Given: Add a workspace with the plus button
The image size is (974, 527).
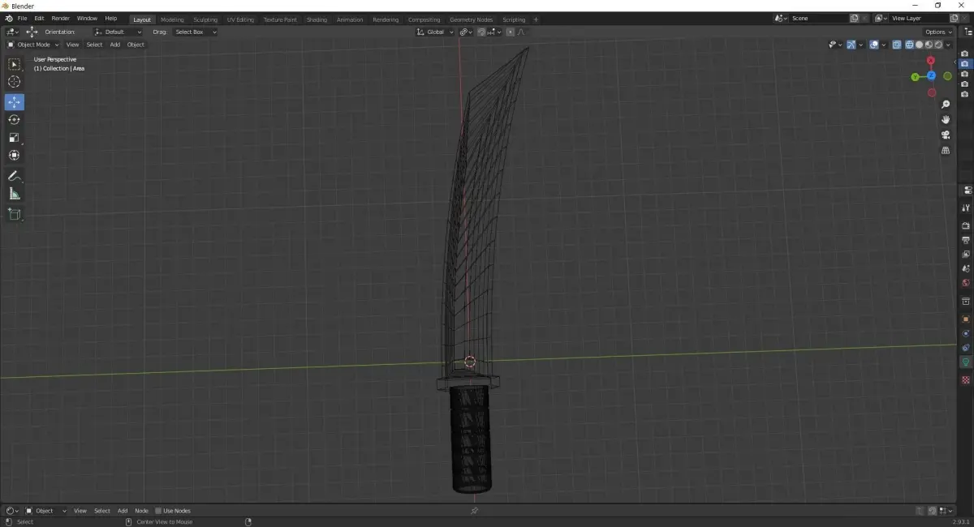Looking at the screenshot, I should 536,19.
